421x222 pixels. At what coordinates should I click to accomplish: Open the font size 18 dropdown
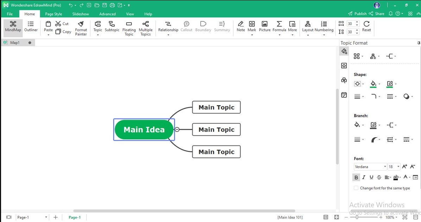pyautogui.click(x=398, y=166)
